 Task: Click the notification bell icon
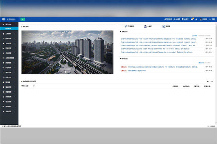click(196, 19)
